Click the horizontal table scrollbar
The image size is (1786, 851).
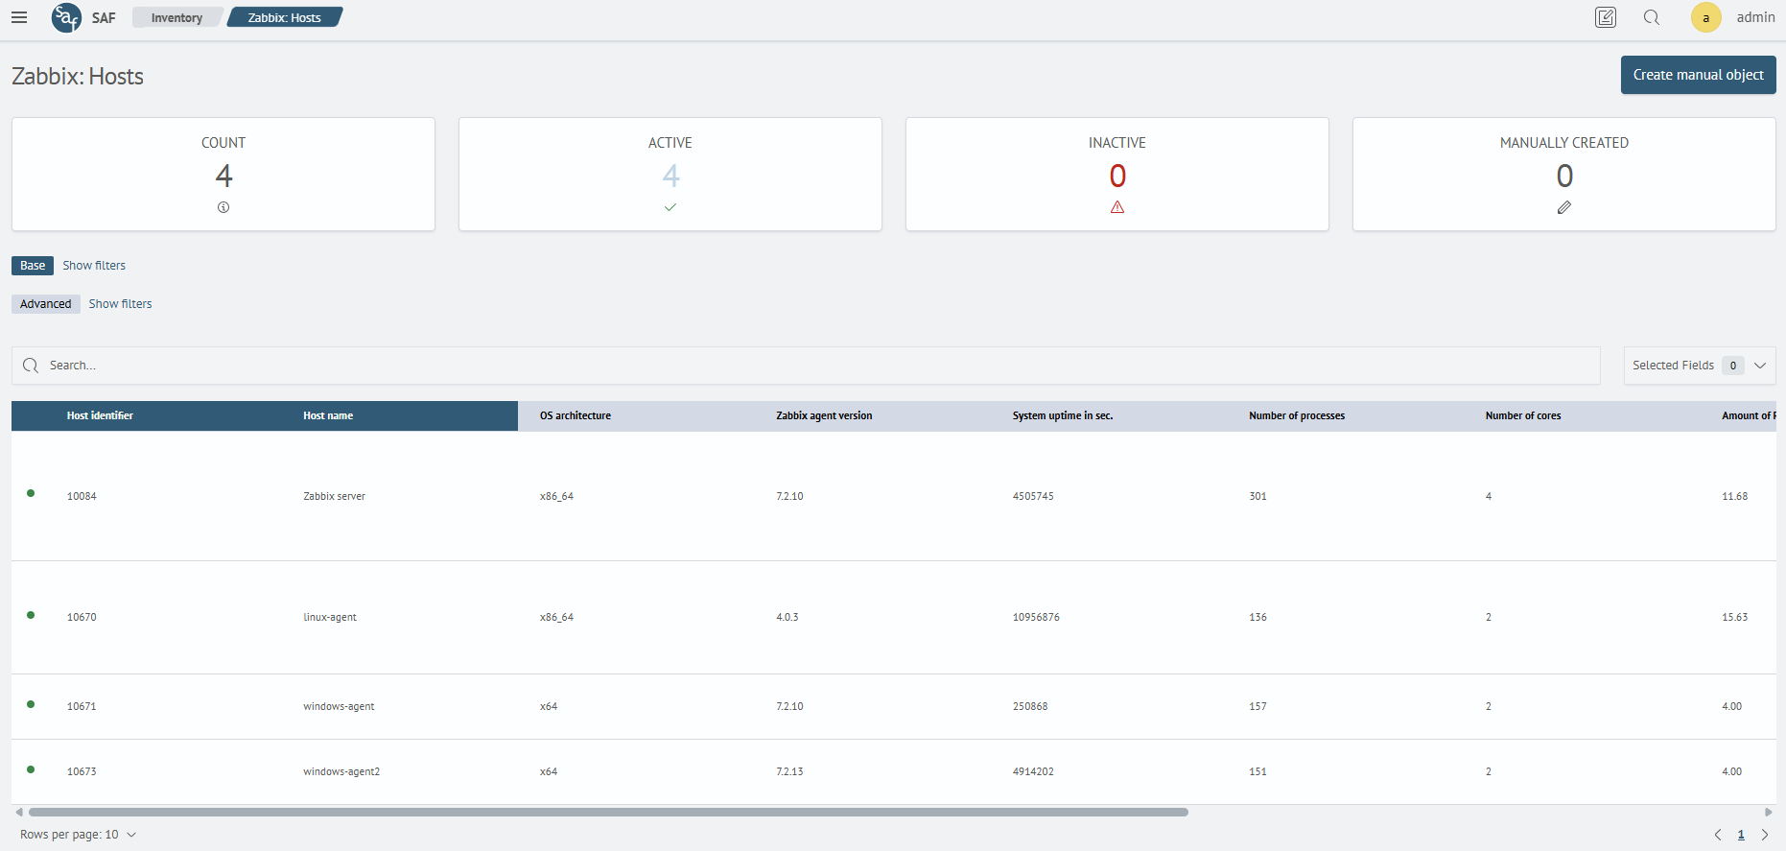608,812
